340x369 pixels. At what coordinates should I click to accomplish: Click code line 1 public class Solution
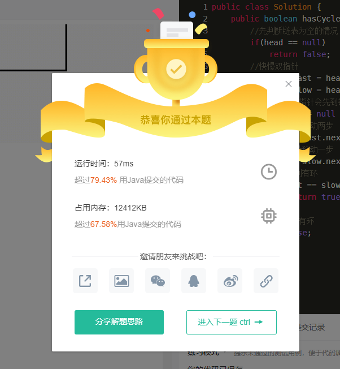point(266,7)
